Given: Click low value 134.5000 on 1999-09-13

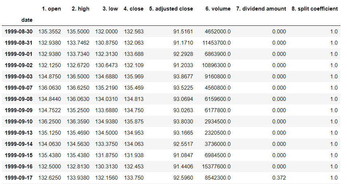Looking at the screenshot, I should pos(106,133).
